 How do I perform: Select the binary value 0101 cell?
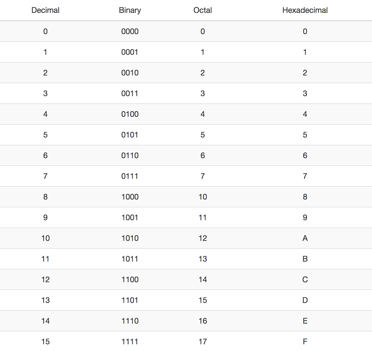pos(130,135)
